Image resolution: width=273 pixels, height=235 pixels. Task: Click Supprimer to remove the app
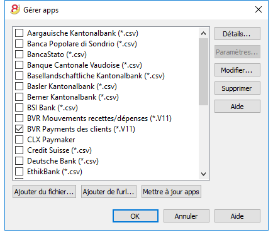click(237, 88)
